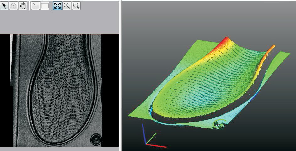Choose the hand pan tool
Viewport: 296px width, 151px height.
pyautogui.click(x=23, y=6)
